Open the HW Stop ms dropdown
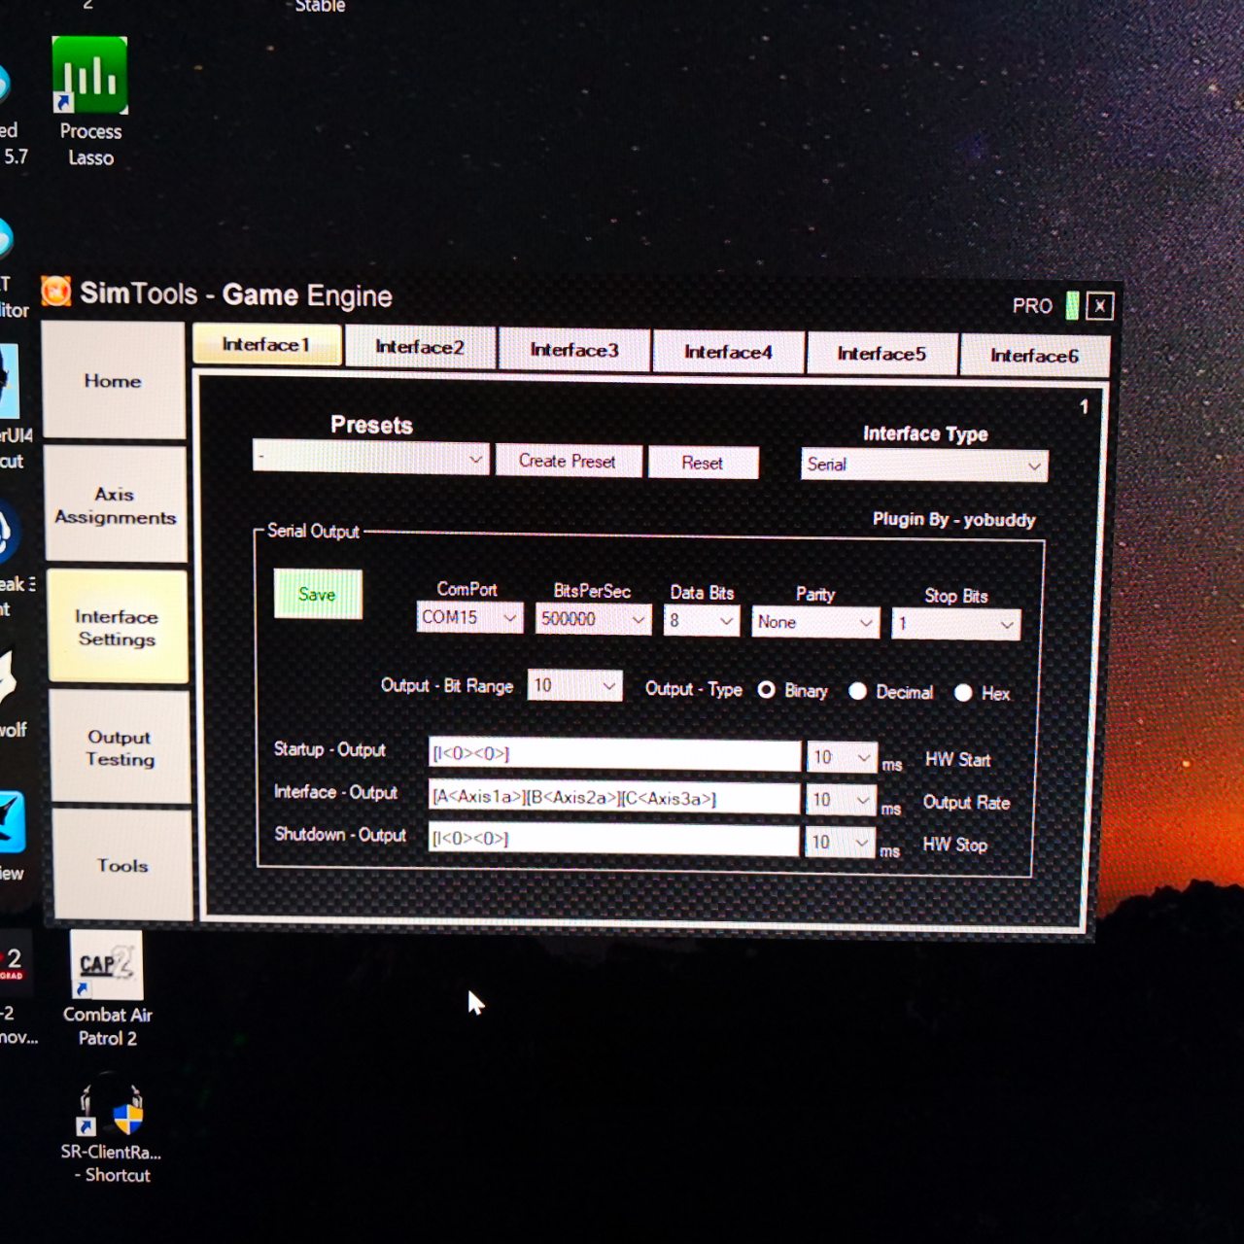 tap(840, 842)
